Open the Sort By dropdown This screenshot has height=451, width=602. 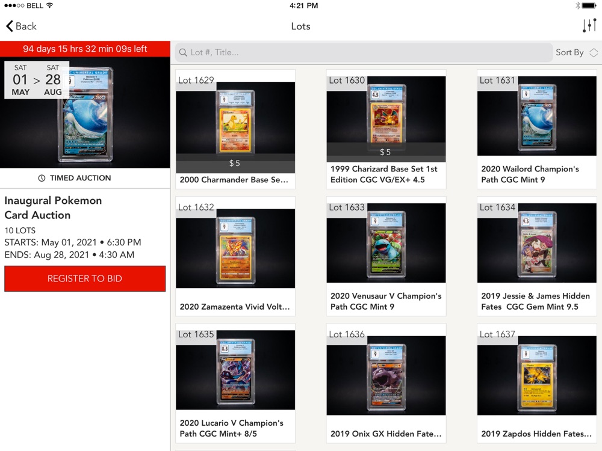click(577, 52)
